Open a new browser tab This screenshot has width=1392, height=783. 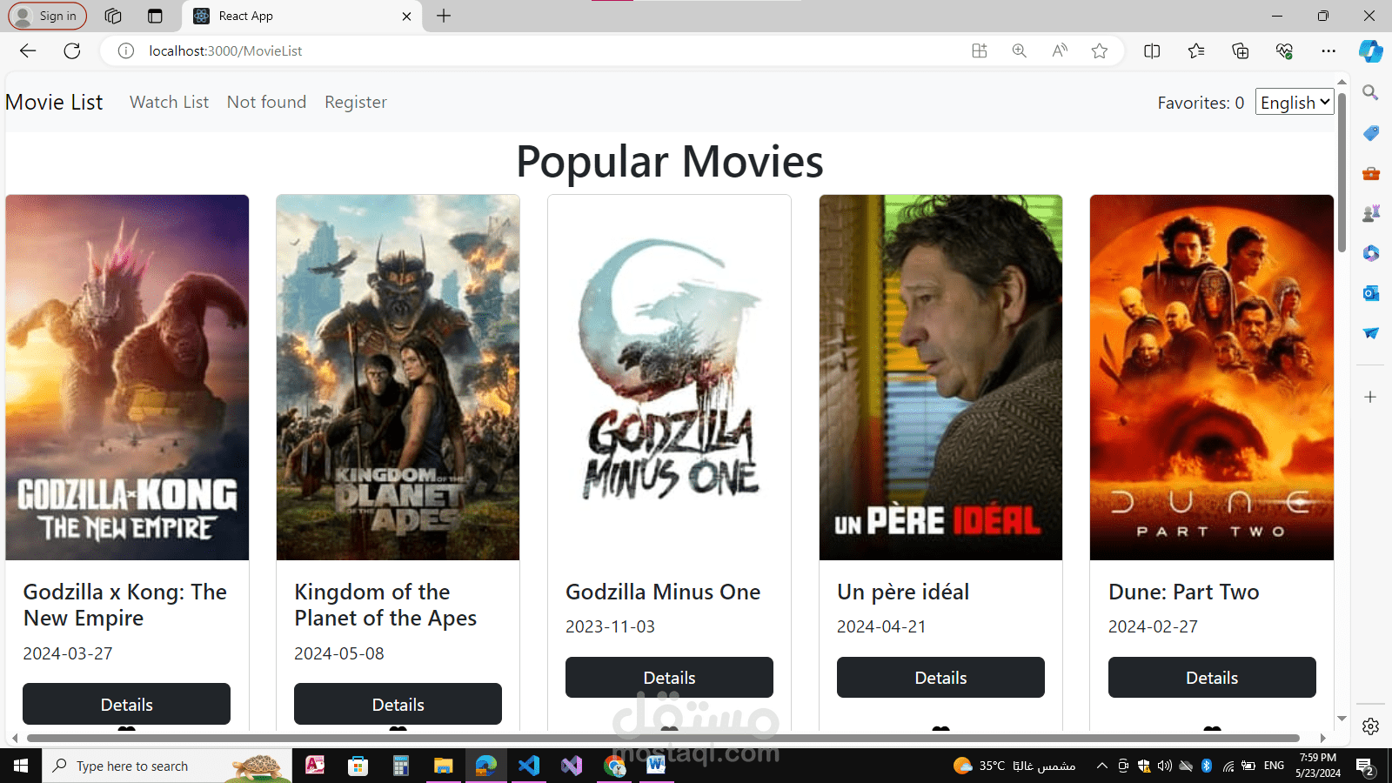pos(444,16)
